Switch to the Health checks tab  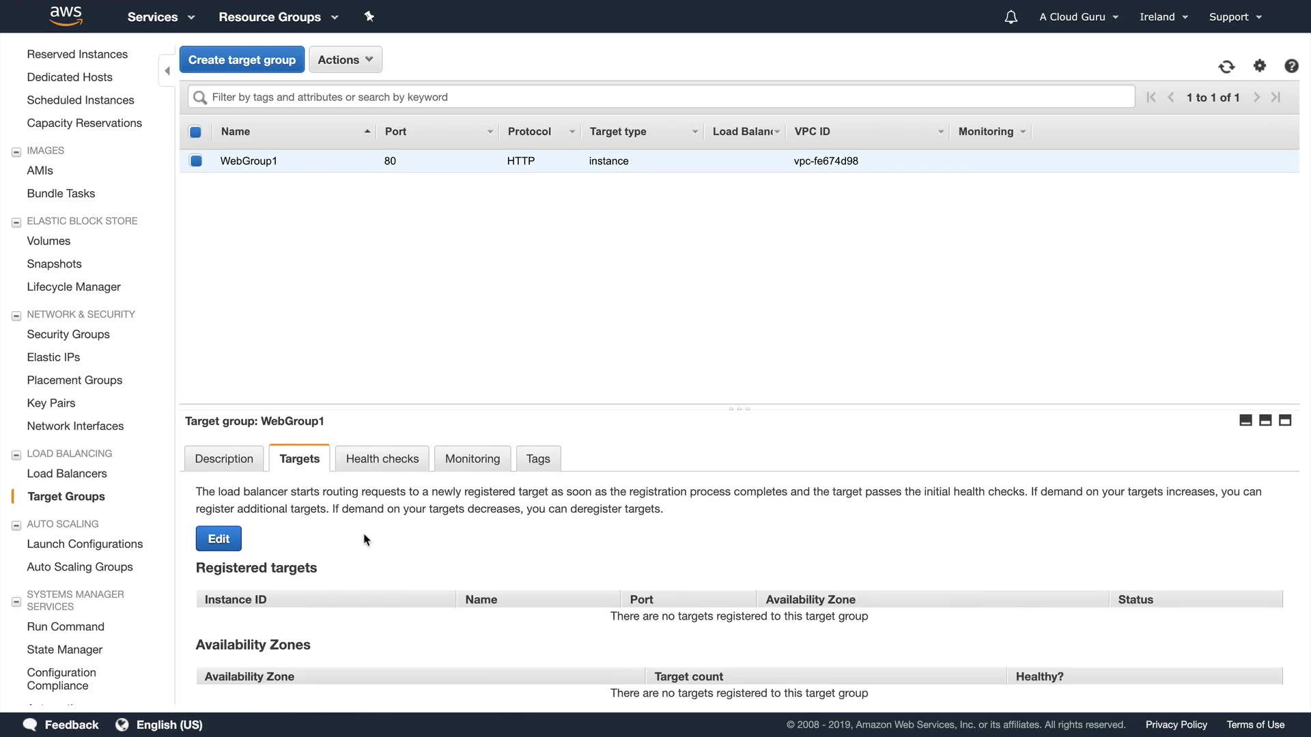point(382,459)
